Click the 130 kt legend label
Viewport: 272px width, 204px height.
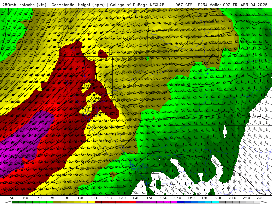122,198
